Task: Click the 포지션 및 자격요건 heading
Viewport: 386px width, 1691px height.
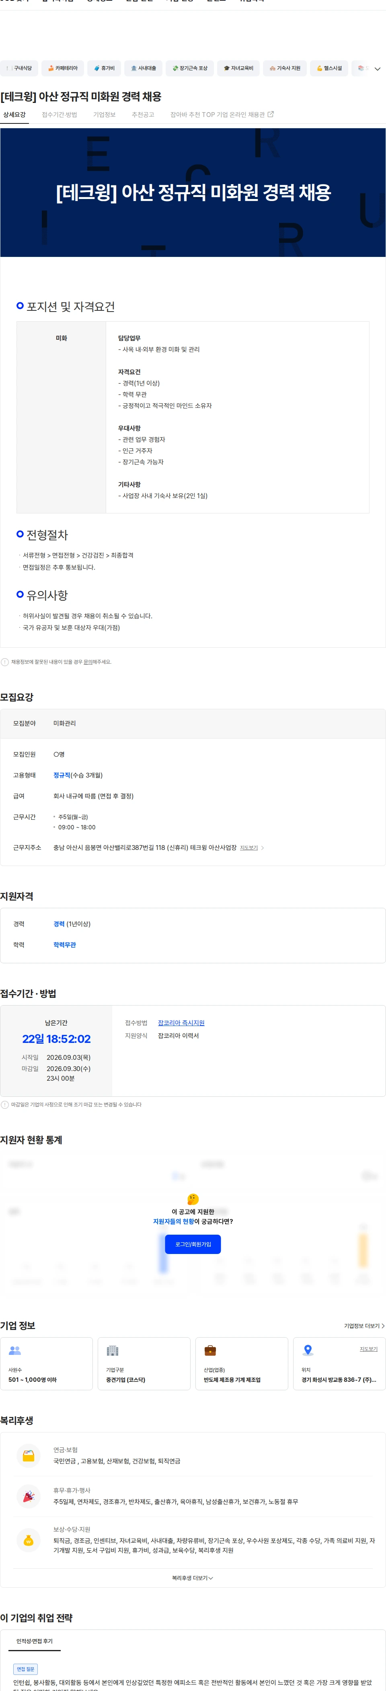Action: (70, 307)
